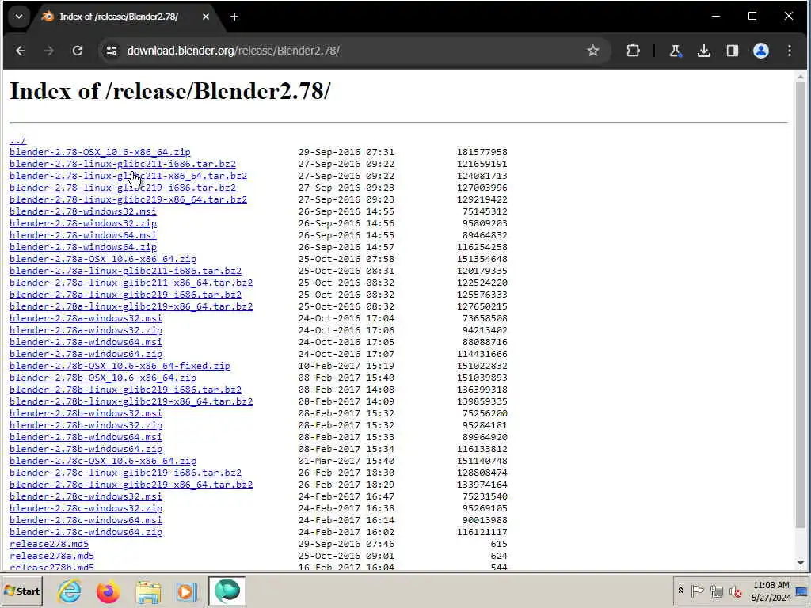Download blender-2.78-linux-glibc219-x86_64.tar.bz2
Image resolution: width=811 pixels, height=608 pixels.
[128, 199]
